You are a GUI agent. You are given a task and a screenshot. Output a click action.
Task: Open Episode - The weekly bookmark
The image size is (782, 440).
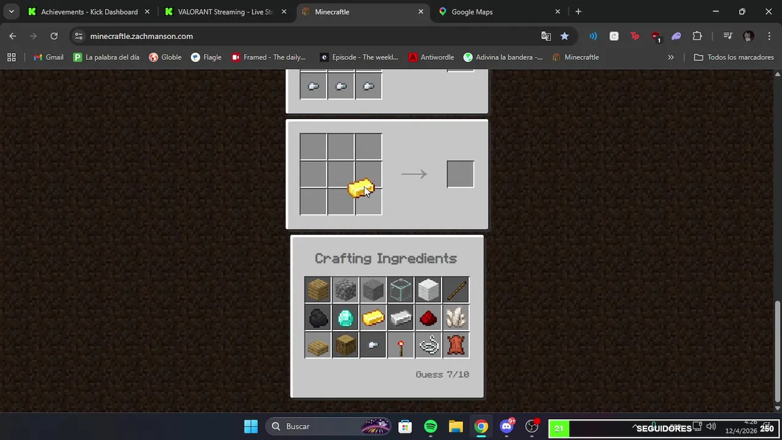click(x=359, y=57)
